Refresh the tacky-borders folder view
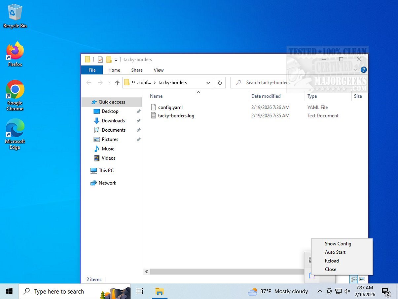 pyautogui.click(x=220, y=83)
